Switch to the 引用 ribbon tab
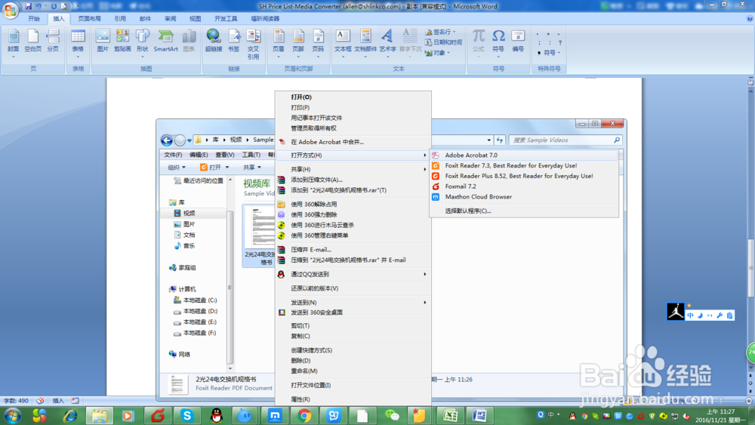This screenshot has height=425, width=755. (x=120, y=19)
